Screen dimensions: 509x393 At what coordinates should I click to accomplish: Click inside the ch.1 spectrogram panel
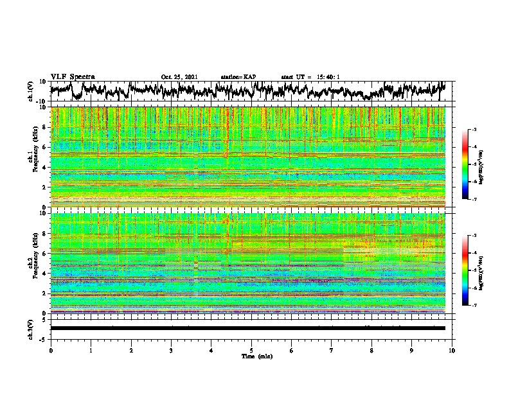click(x=248, y=157)
